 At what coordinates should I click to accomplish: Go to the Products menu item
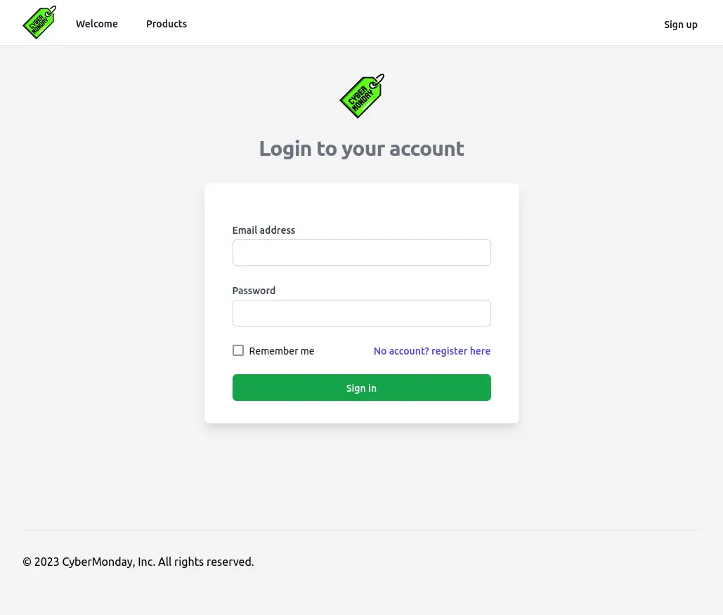click(167, 24)
